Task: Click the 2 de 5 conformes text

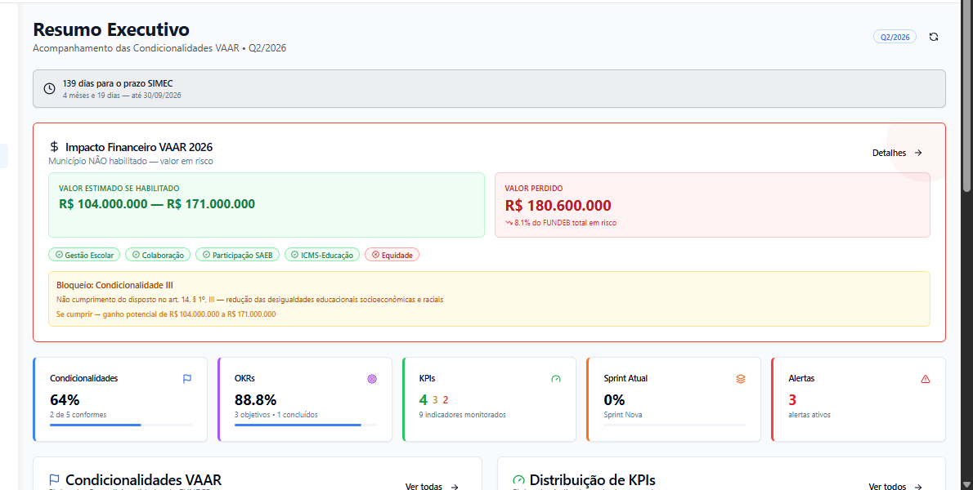Action: point(78,415)
